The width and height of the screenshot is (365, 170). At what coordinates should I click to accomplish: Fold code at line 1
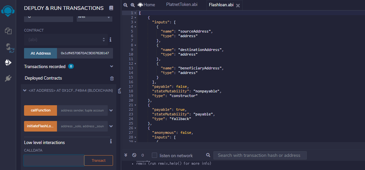[x=135, y=13]
